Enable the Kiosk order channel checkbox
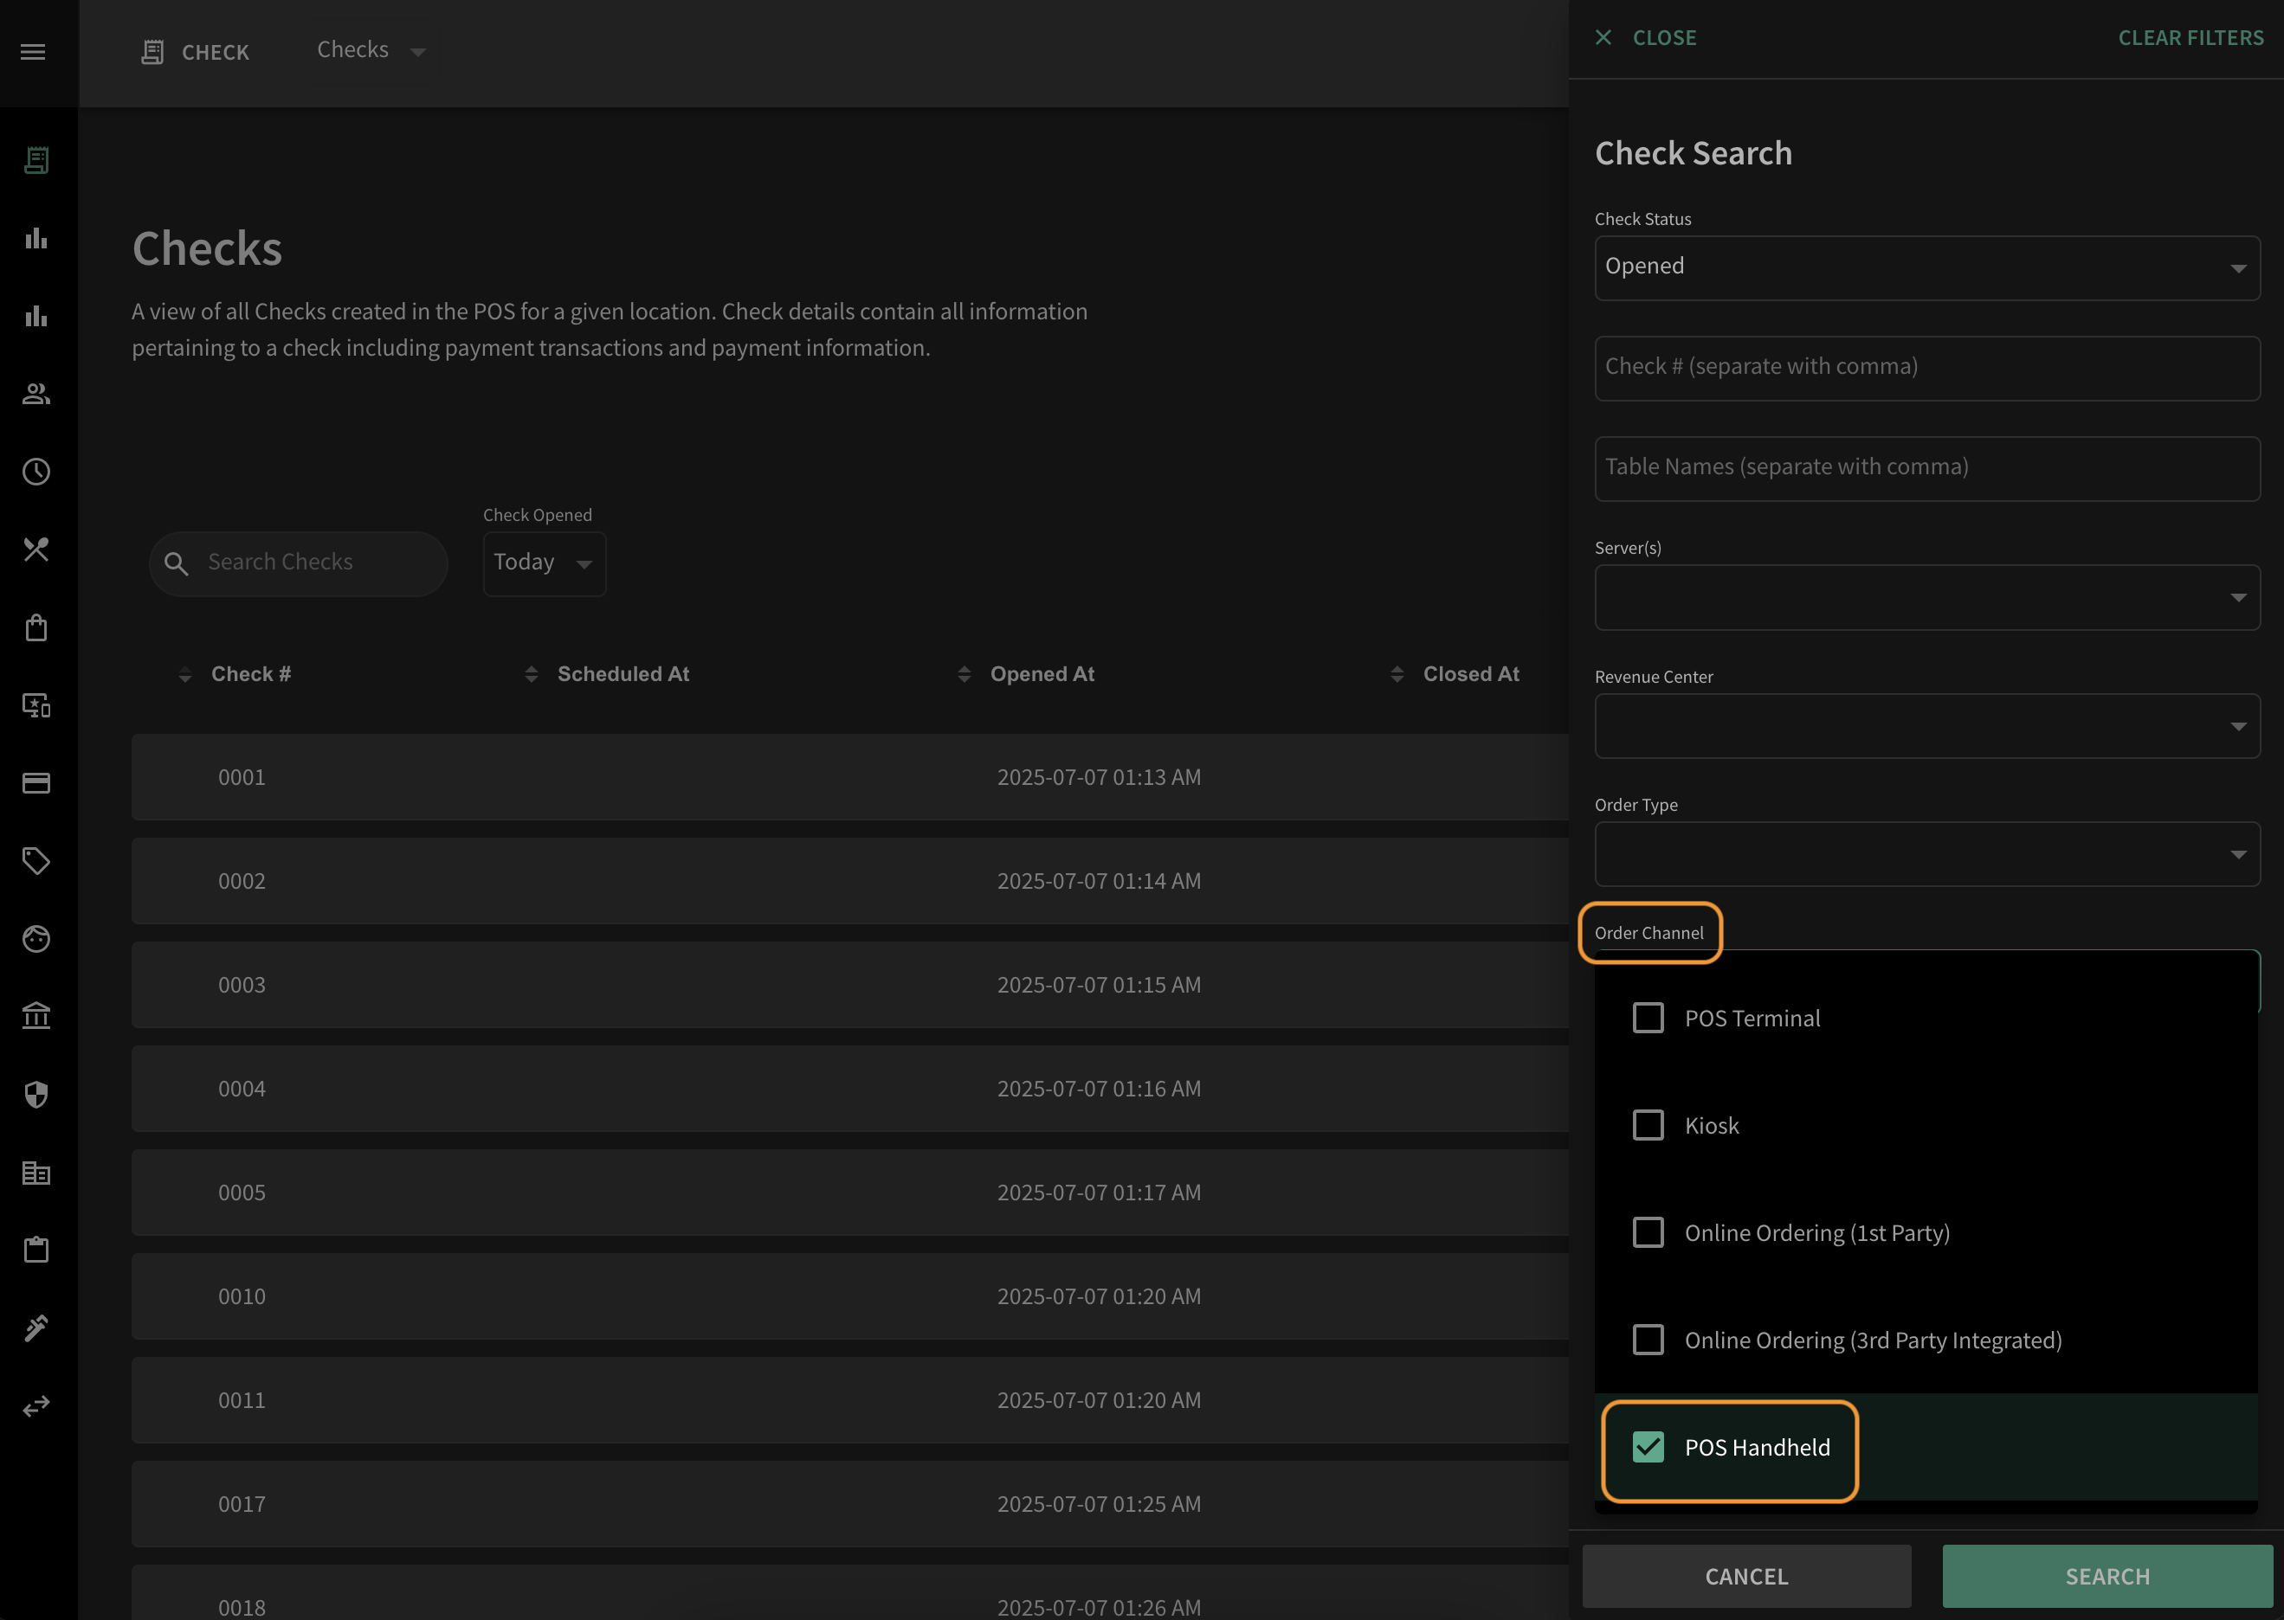The image size is (2284, 1620). [x=1648, y=1125]
